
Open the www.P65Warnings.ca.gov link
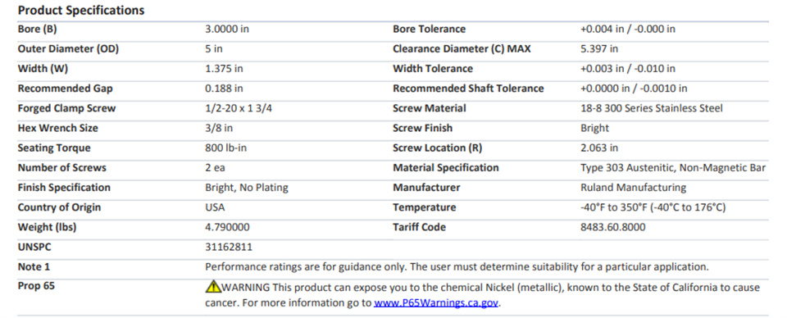pyautogui.click(x=437, y=303)
